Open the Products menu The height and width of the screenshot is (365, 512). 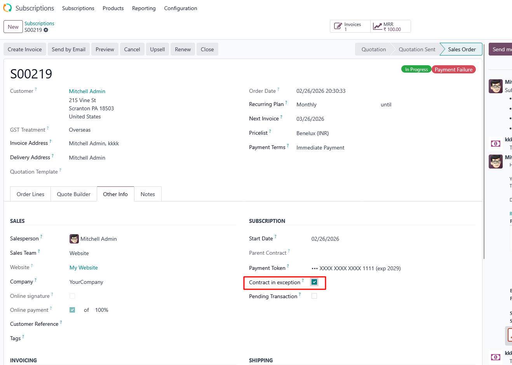(113, 8)
